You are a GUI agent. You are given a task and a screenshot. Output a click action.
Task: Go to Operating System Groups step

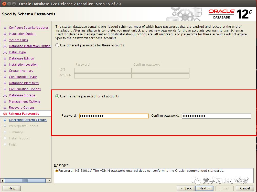coord(28,120)
